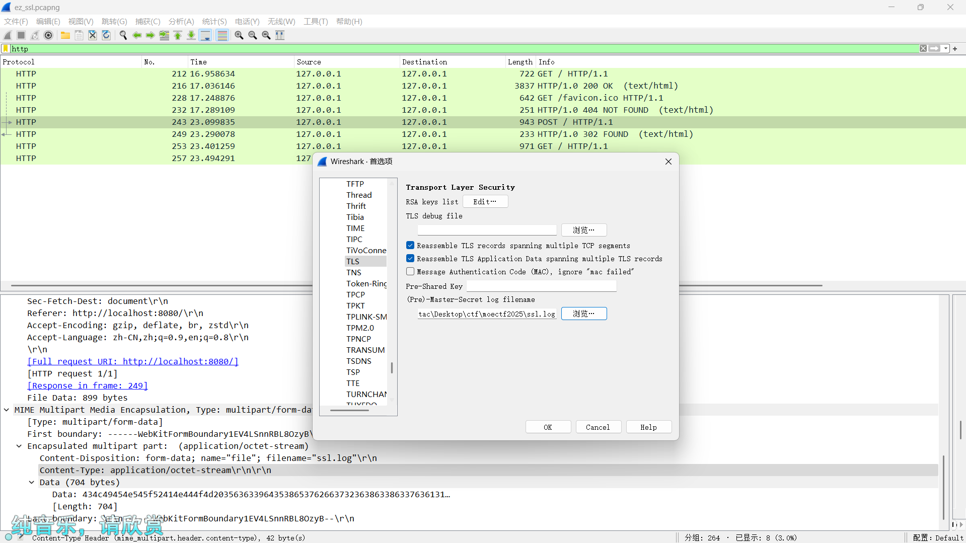Viewport: 966px width, 543px height.
Task: Enable Message Authentication Code ignore option
Action: click(410, 271)
